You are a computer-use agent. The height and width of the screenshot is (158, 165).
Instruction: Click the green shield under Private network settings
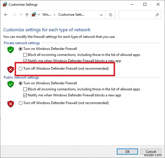11,50
